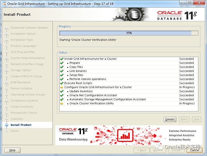The image size is (207, 156).
Task: Click 'Execute Root Scripts' row text
Action: 78,83
